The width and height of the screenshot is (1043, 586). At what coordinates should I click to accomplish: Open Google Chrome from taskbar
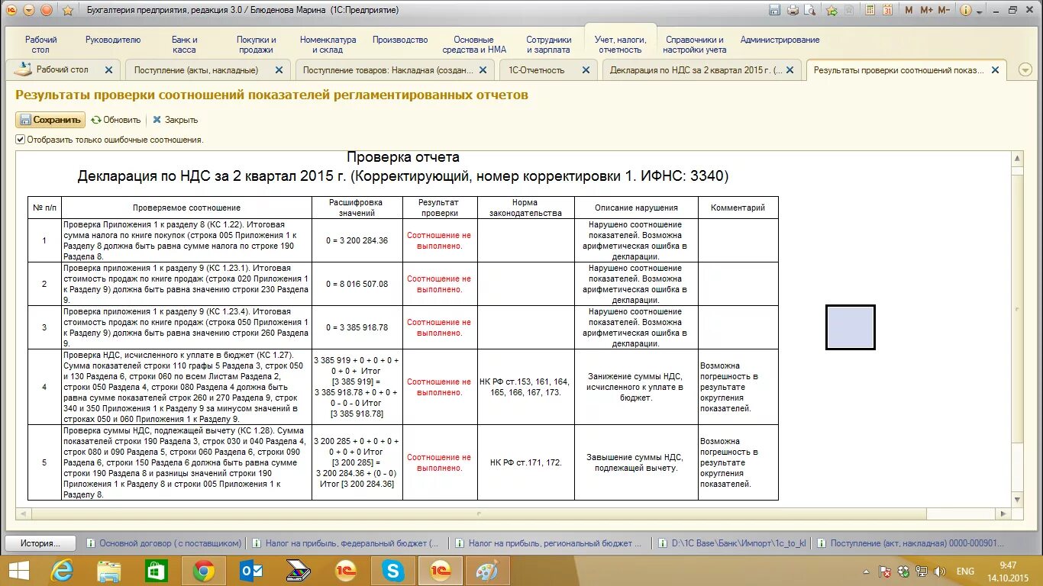[204, 571]
